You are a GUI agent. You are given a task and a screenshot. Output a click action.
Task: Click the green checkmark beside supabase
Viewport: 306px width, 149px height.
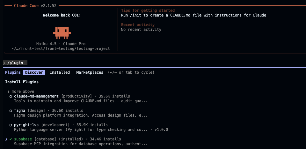pos(11,139)
